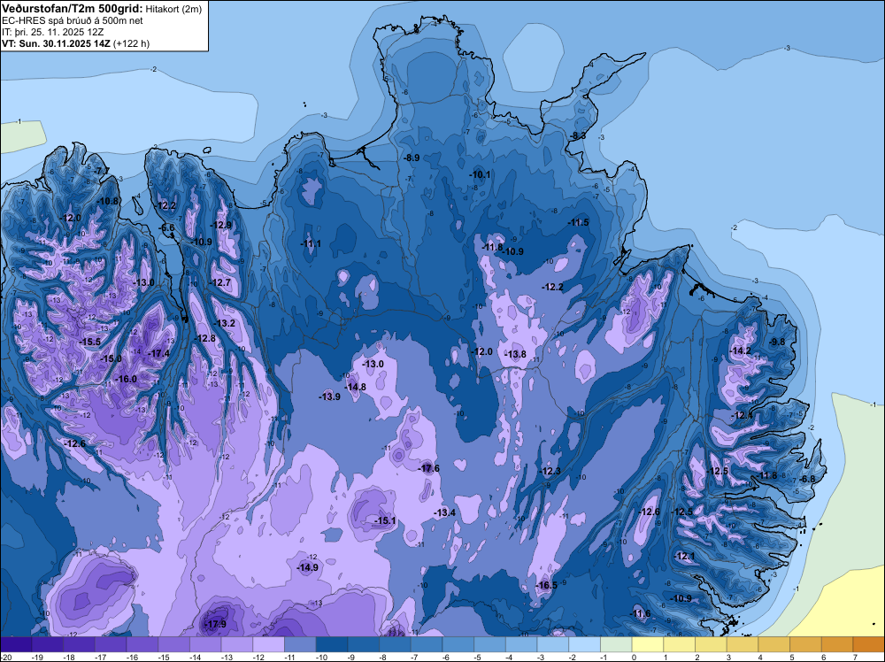
Task: Click the -11.5 temperature label
Action: click(579, 223)
